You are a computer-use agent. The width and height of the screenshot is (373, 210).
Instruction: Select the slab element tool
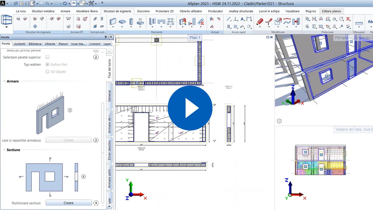(122, 21)
